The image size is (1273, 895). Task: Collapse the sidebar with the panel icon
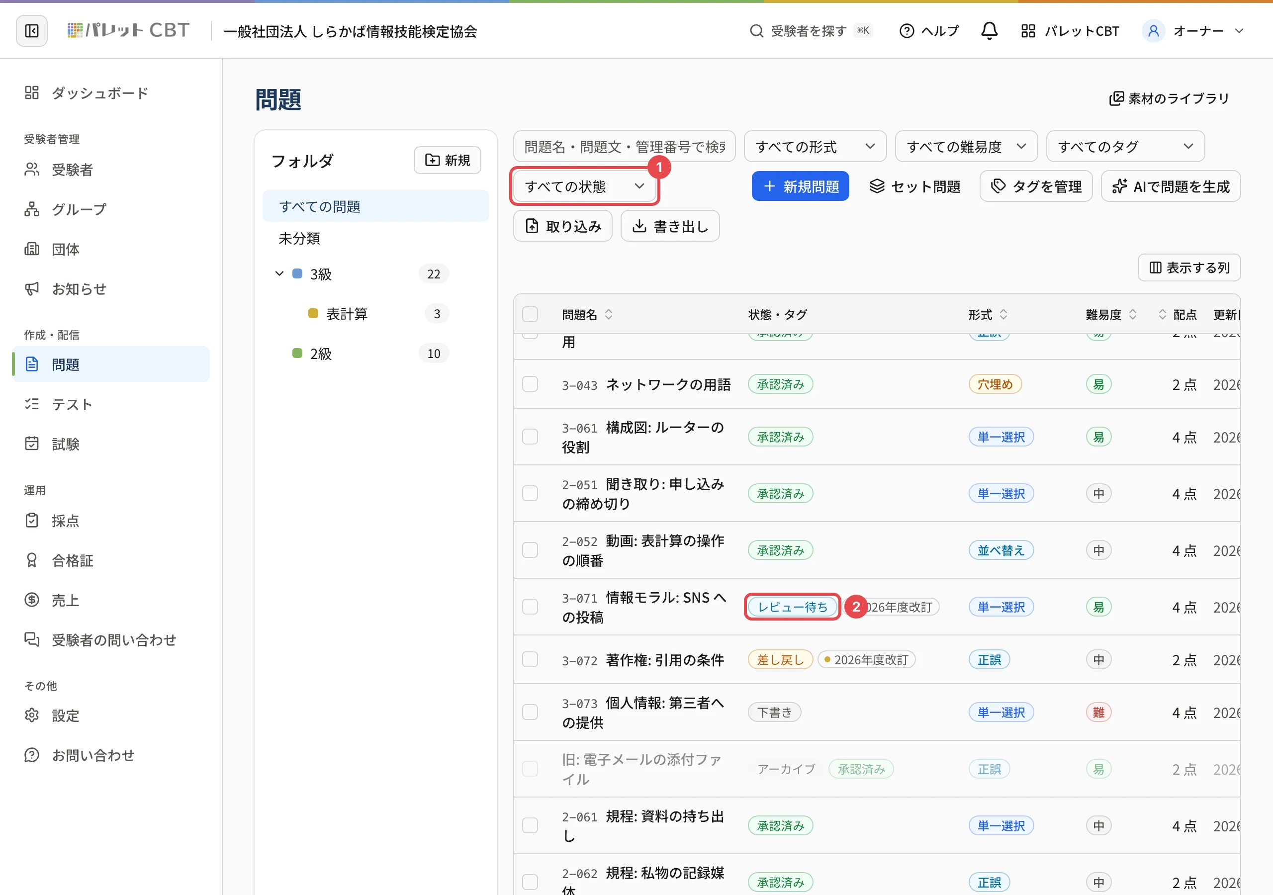(32, 30)
